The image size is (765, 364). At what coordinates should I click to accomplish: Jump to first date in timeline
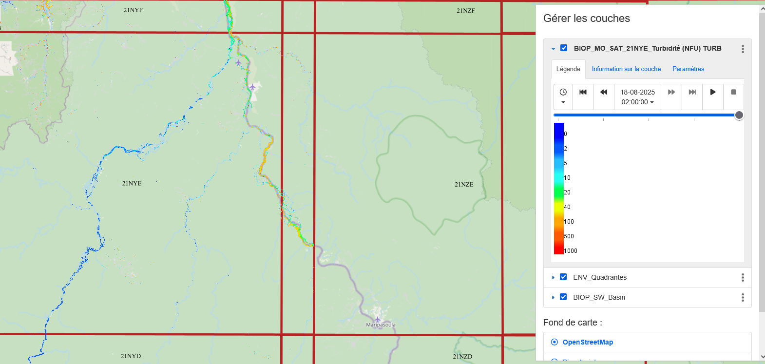coord(583,92)
